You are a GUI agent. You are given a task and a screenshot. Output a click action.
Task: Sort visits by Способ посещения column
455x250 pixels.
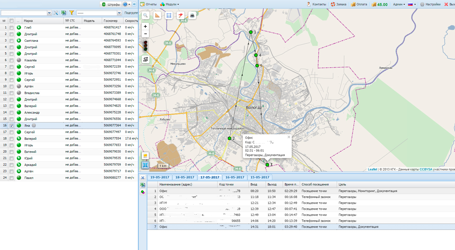click(318, 184)
